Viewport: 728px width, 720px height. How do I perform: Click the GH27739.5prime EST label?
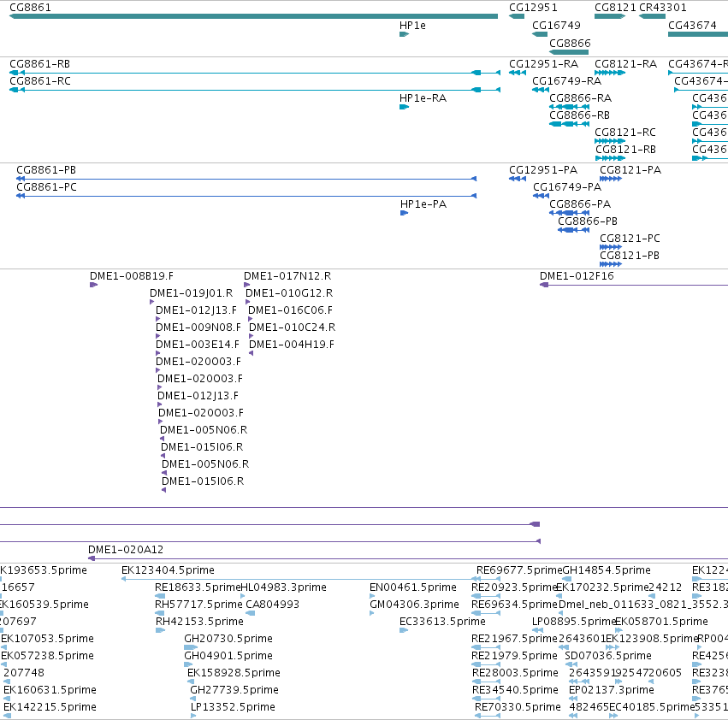coord(234,690)
